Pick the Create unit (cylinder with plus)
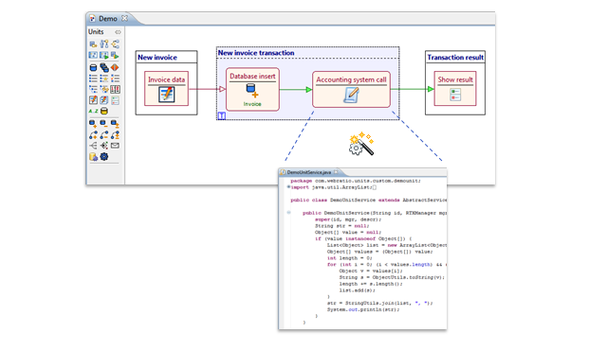Image resolution: width=607 pixels, height=350 pixels. point(93,124)
